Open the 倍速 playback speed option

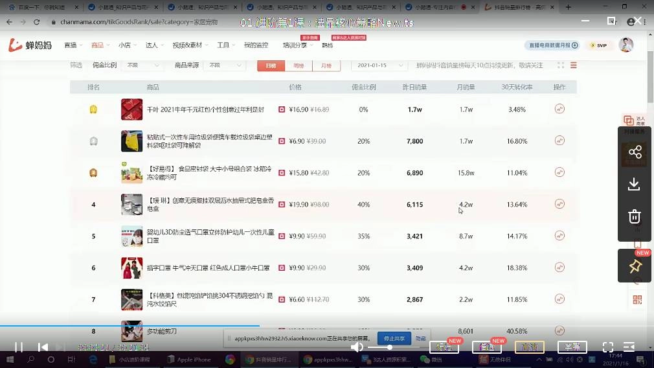tap(487, 347)
